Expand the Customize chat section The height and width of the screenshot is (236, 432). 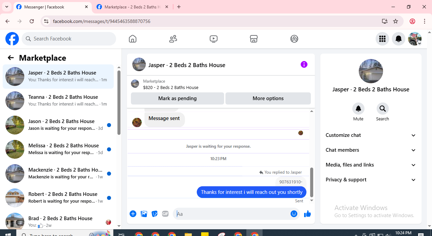click(x=371, y=135)
